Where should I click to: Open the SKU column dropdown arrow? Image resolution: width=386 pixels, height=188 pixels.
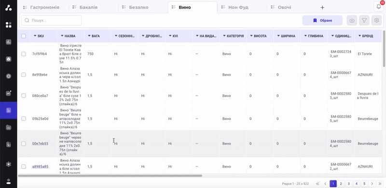35,36
